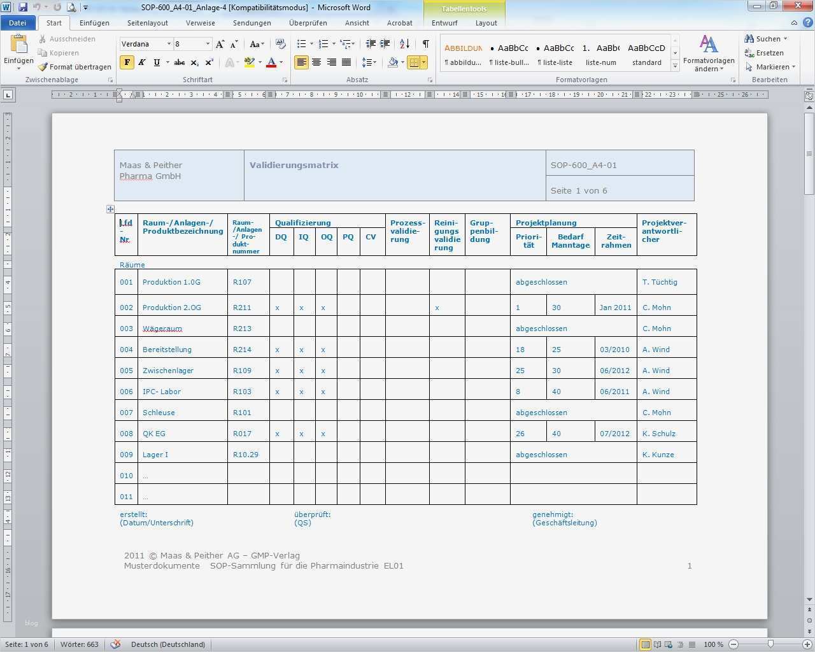815x652 pixels.
Task: Open the Datei tab
Action: 18,23
